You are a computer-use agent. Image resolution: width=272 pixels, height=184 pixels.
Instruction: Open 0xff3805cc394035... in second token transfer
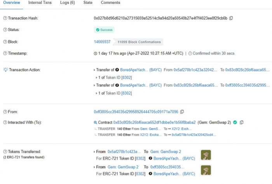(x=167, y=167)
